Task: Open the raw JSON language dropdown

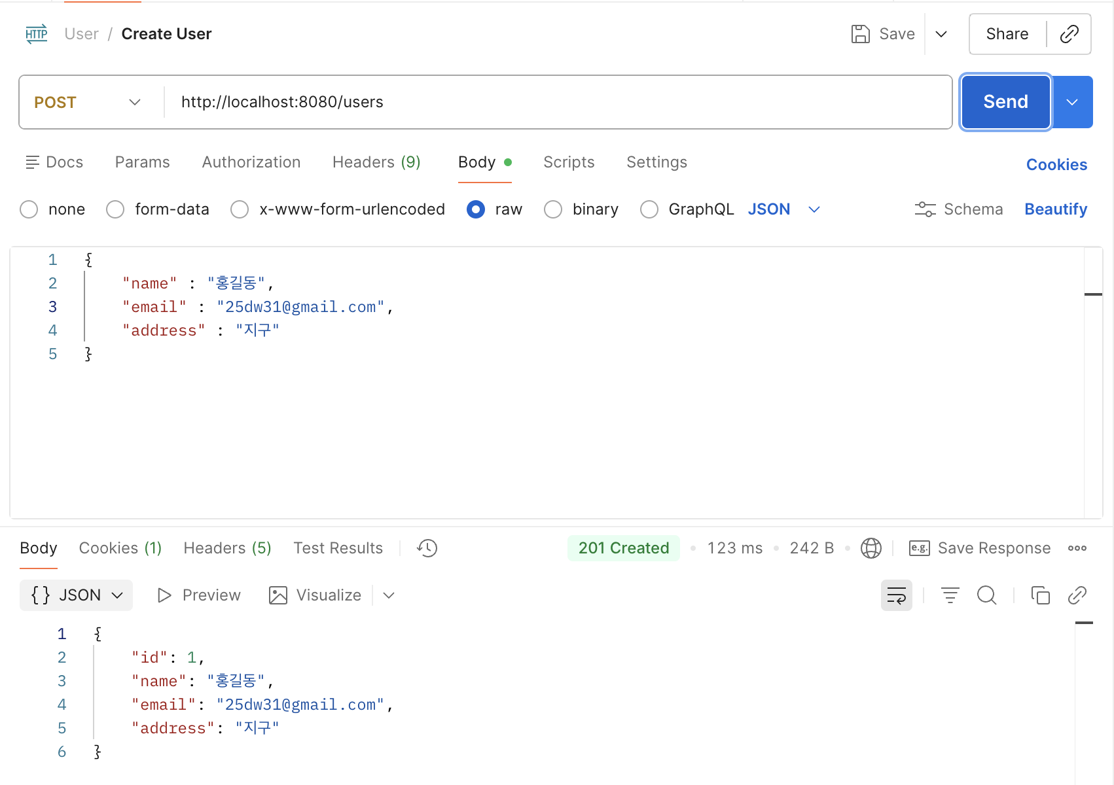Action: tap(784, 209)
